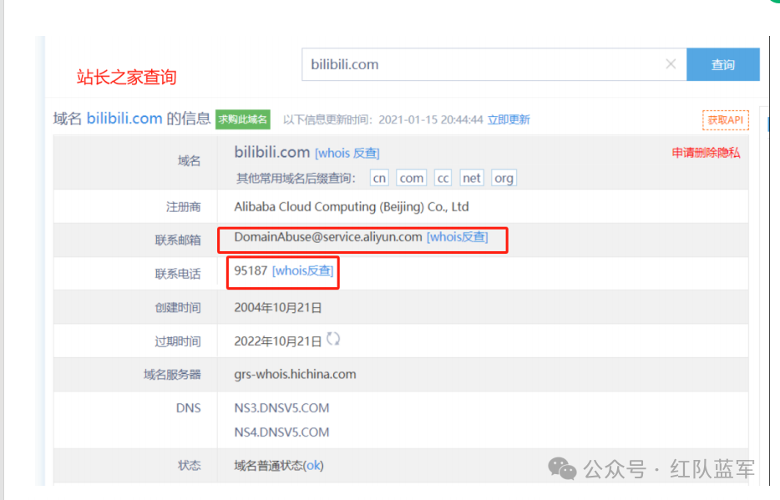This screenshot has width=780, height=500.
Task: Click [whois 反查] next to domain name
Action: (x=347, y=153)
